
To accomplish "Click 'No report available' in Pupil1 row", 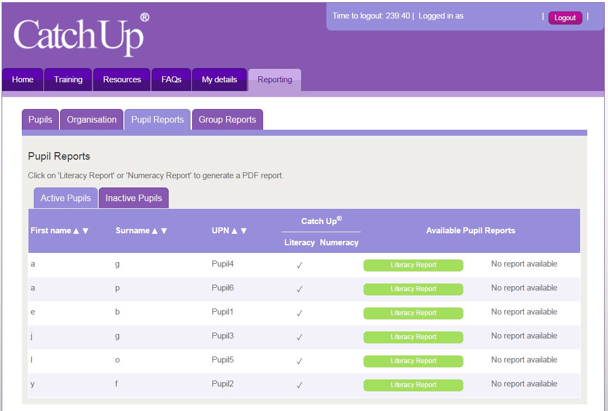I will point(524,312).
